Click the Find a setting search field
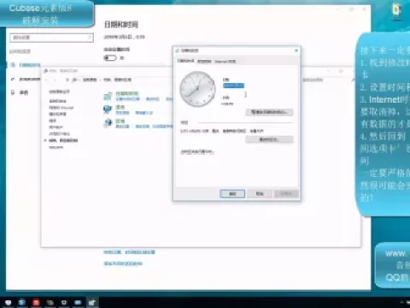This screenshot has width=410, height=308. point(51,38)
